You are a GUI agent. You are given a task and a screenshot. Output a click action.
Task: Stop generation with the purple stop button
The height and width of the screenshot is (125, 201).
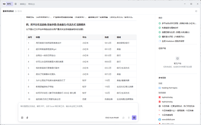coord(134,117)
